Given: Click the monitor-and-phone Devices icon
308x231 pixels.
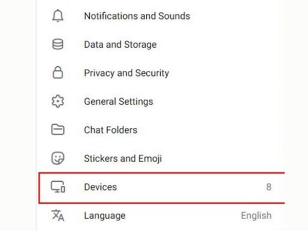Looking at the screenshot, I should pos(57,187).
